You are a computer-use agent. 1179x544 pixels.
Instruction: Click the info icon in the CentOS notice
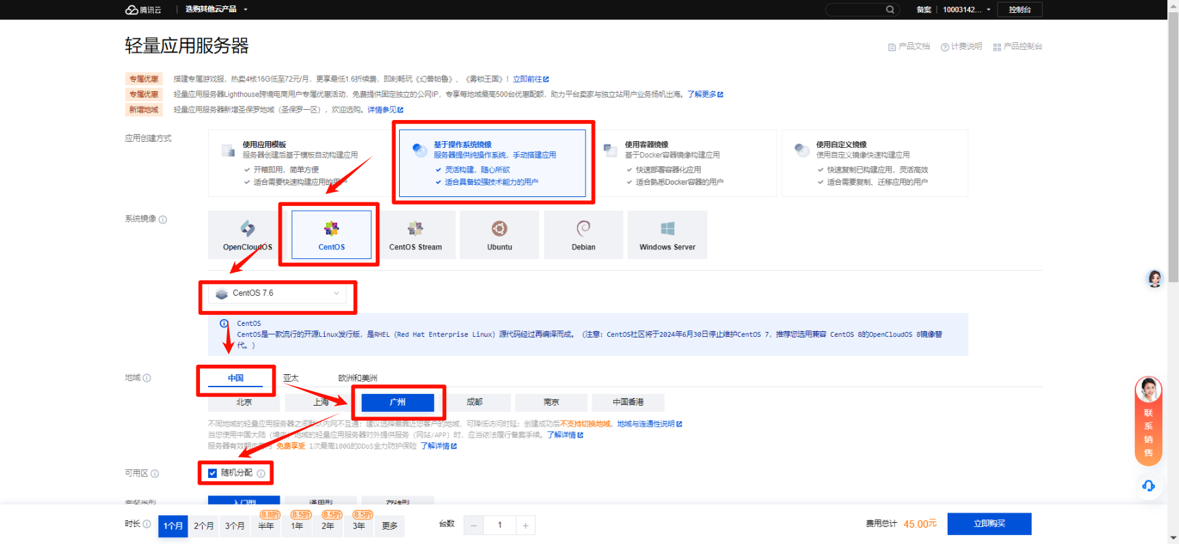(224, 323)
